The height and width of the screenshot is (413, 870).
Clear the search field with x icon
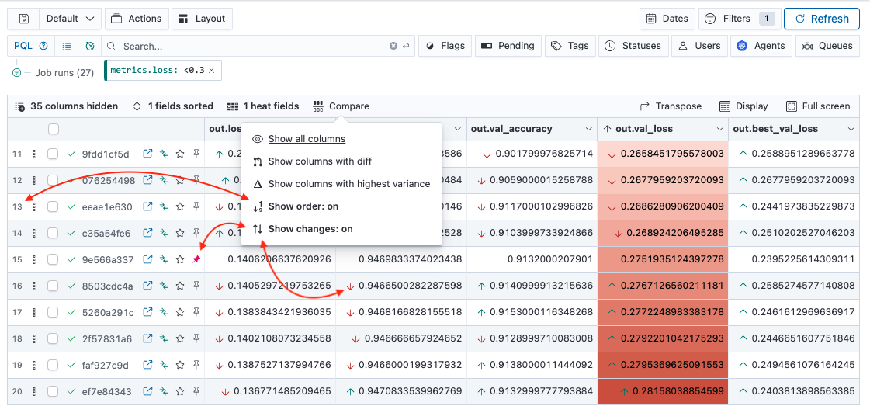tap(393, 46)
